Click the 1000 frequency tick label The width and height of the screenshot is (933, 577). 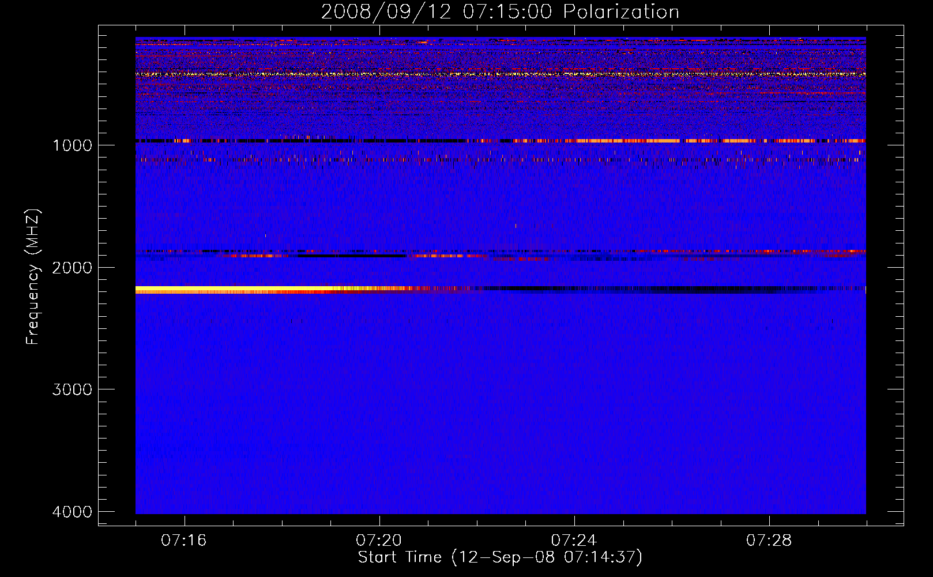tap(72, 145)
